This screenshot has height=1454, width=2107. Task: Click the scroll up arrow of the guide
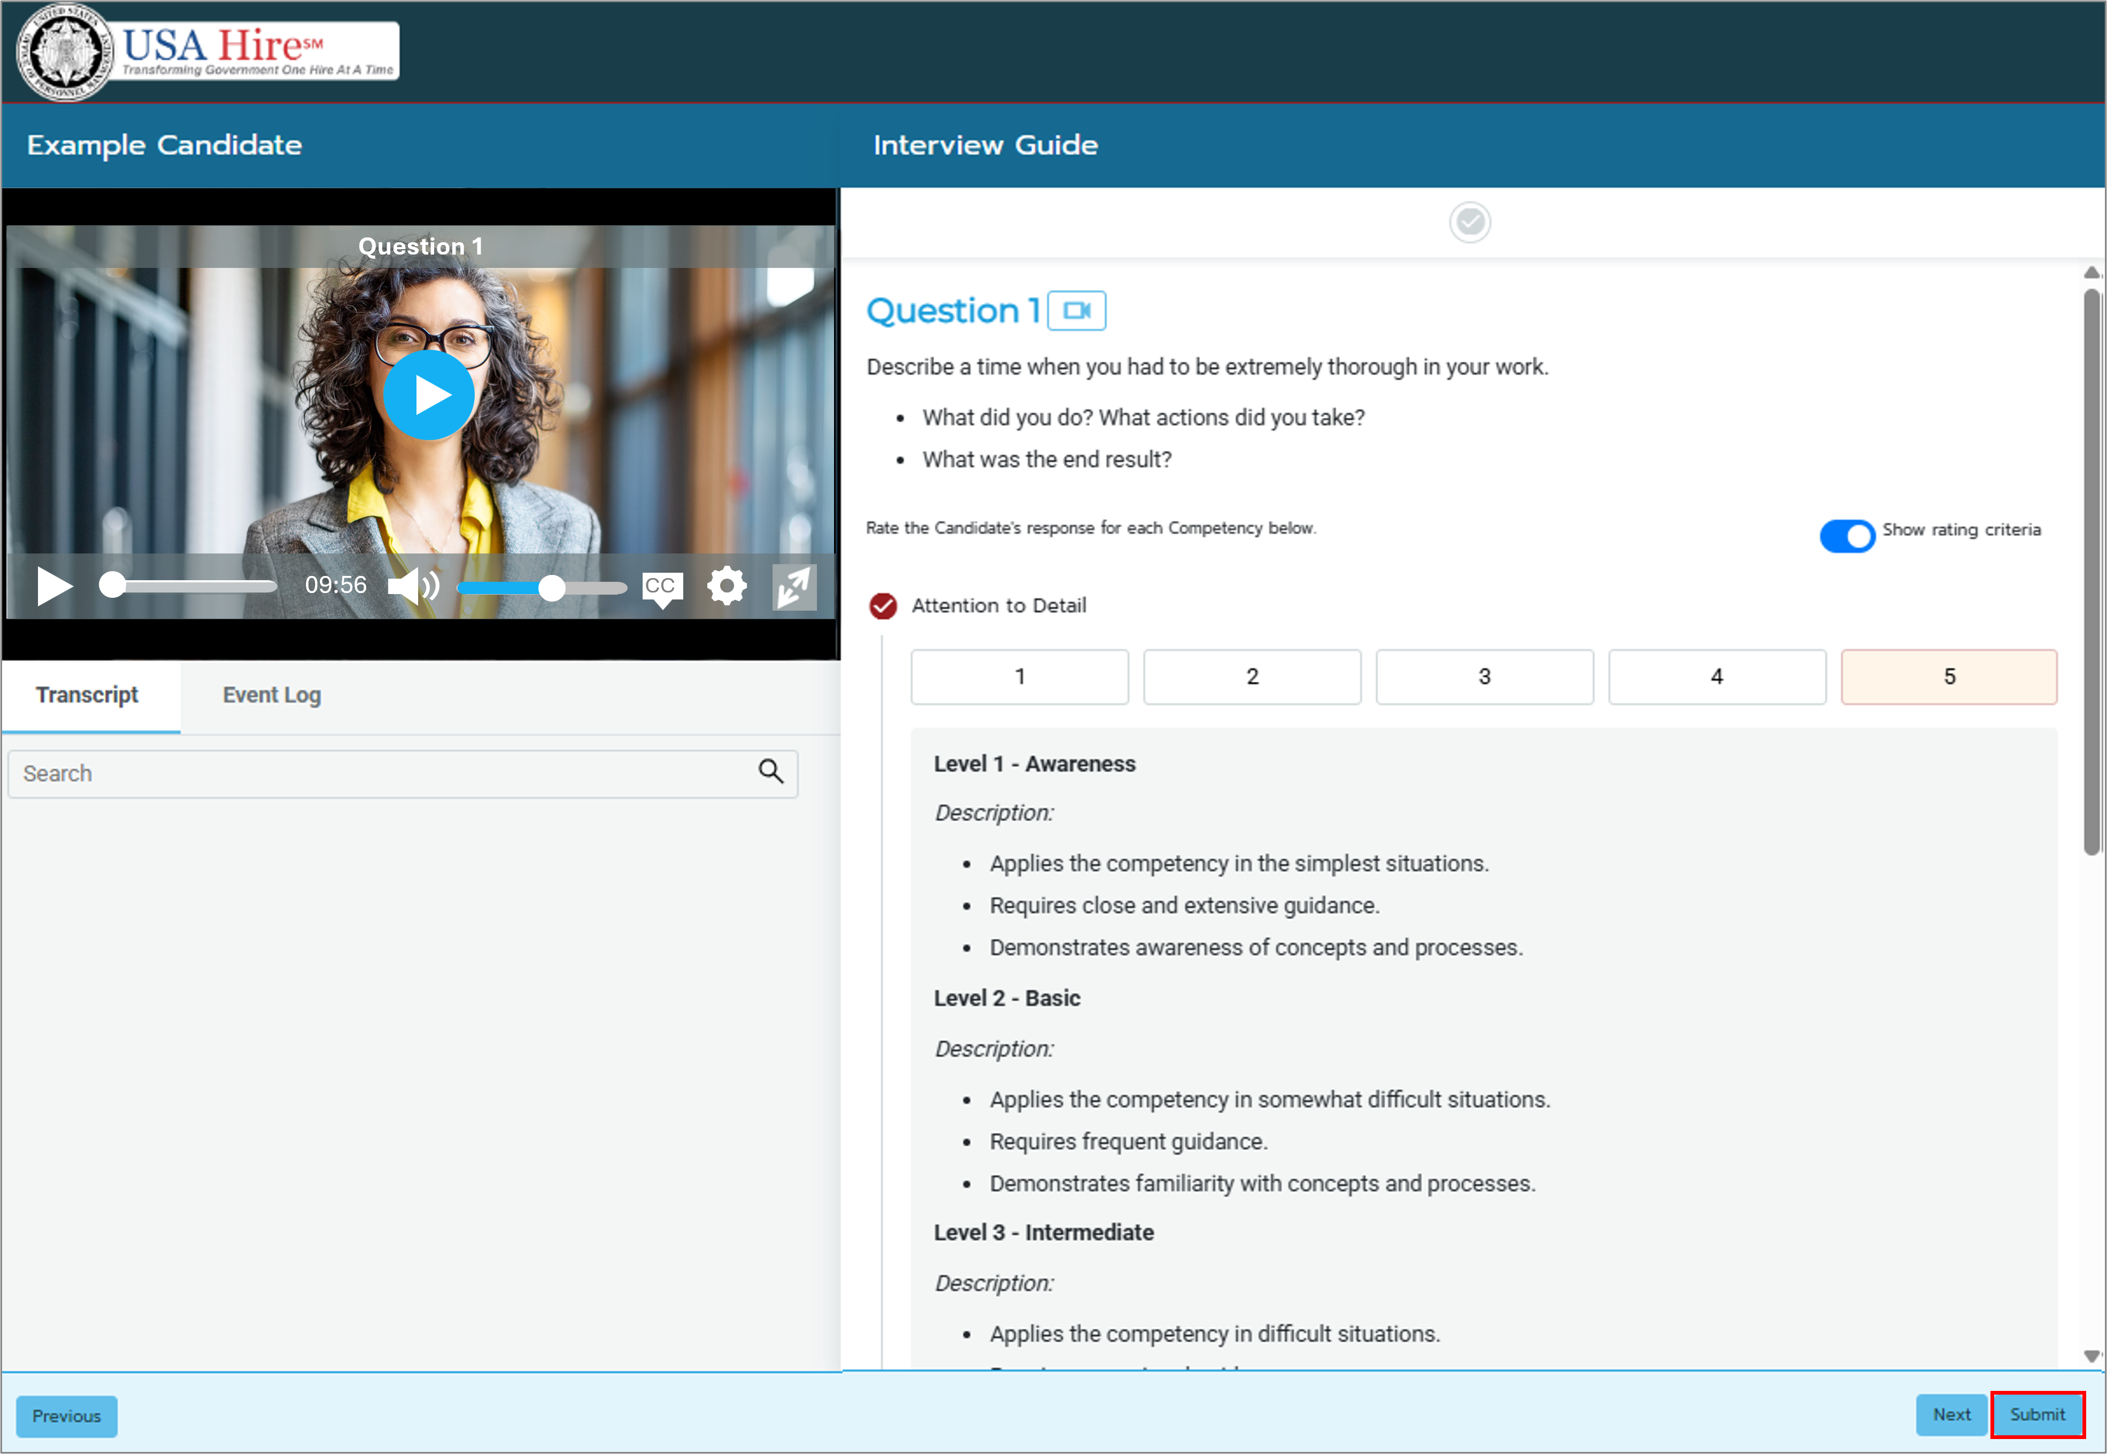click(2091, 272)
